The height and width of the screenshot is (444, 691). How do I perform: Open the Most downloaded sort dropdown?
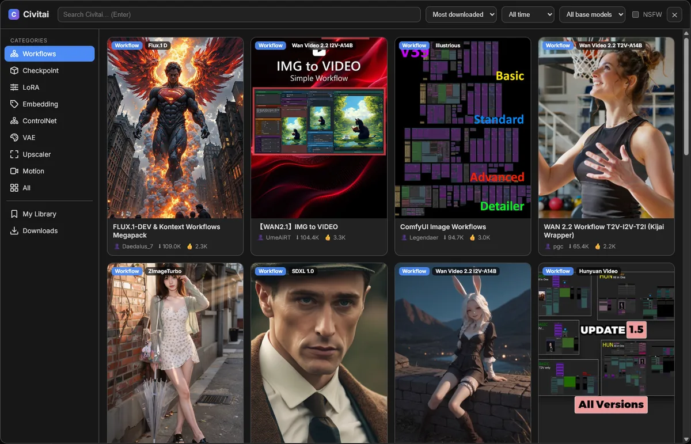pyautogui.click(x=461, y=14)
